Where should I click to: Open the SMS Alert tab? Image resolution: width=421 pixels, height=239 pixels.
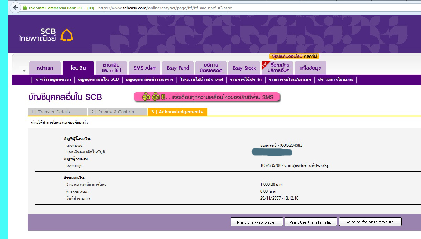(145, 68)
